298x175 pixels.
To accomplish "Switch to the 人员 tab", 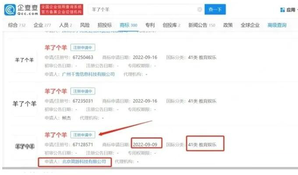I will (66, 25).
